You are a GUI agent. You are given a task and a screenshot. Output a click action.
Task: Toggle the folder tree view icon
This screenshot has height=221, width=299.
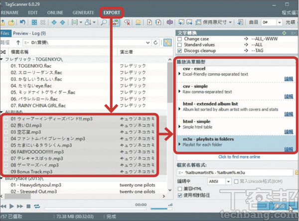tap(167, 42)
